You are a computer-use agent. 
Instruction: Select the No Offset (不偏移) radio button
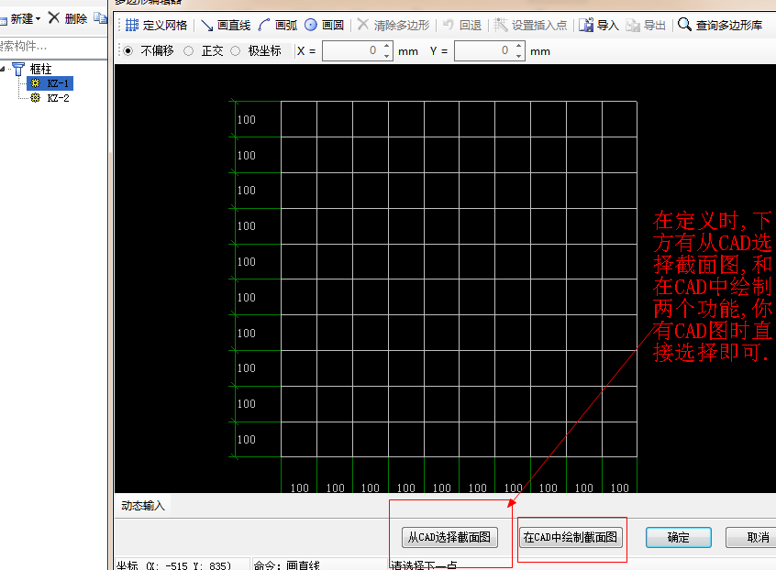point(128,51)
